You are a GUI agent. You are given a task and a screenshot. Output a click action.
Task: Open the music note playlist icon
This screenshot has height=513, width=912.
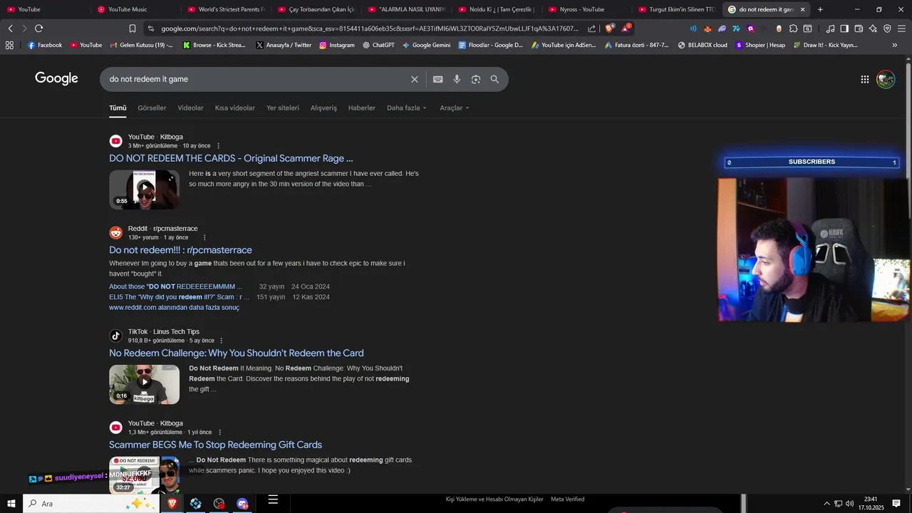pos(830,28)
